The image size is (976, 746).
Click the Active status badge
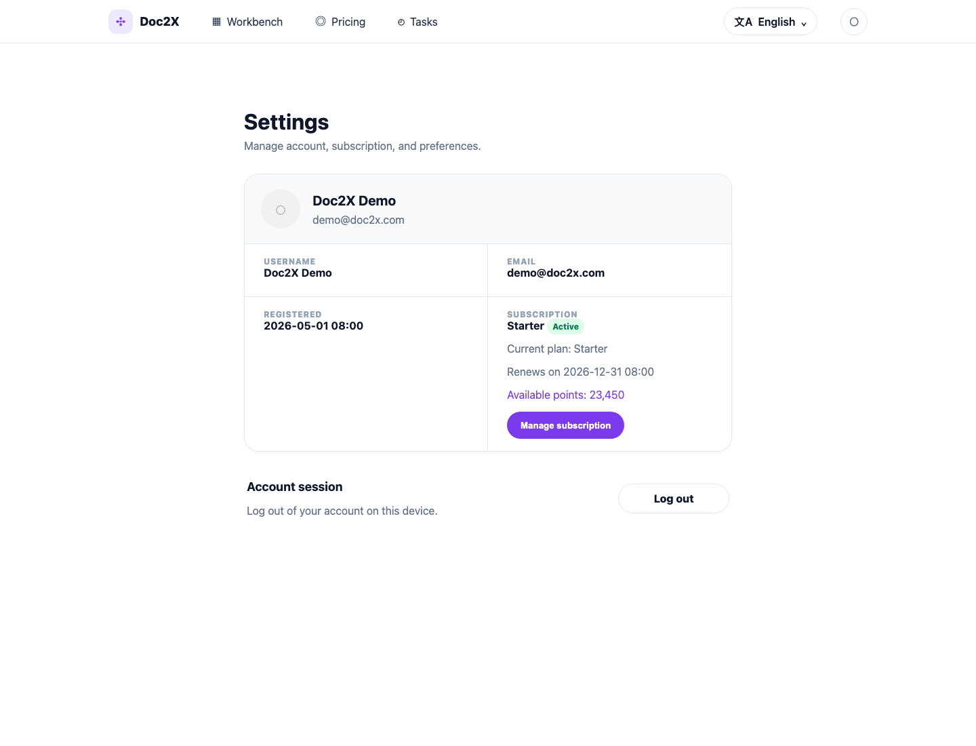click(566, 327)
